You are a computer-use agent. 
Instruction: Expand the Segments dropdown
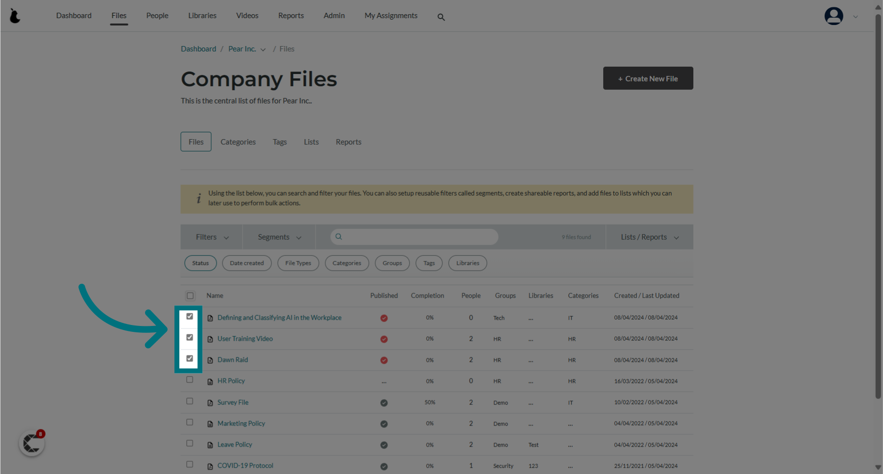coord(279,237)
